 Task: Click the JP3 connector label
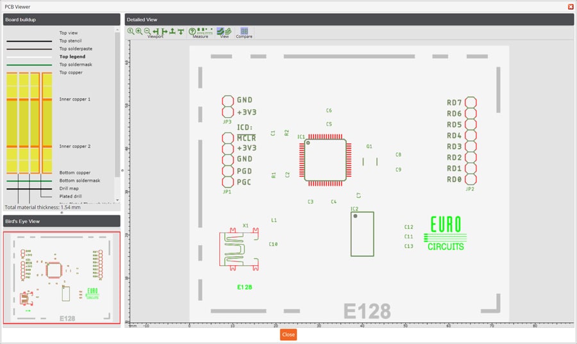pos(227,122)
